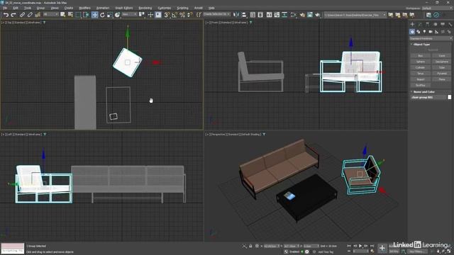454x255 pixels.
Task: Select the Cameras category icon
Action: tap(431, 31)
